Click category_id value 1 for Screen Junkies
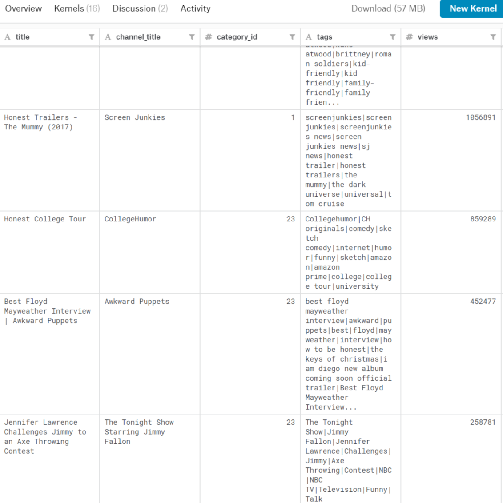The image size is (503, 503). pos(293,117)
